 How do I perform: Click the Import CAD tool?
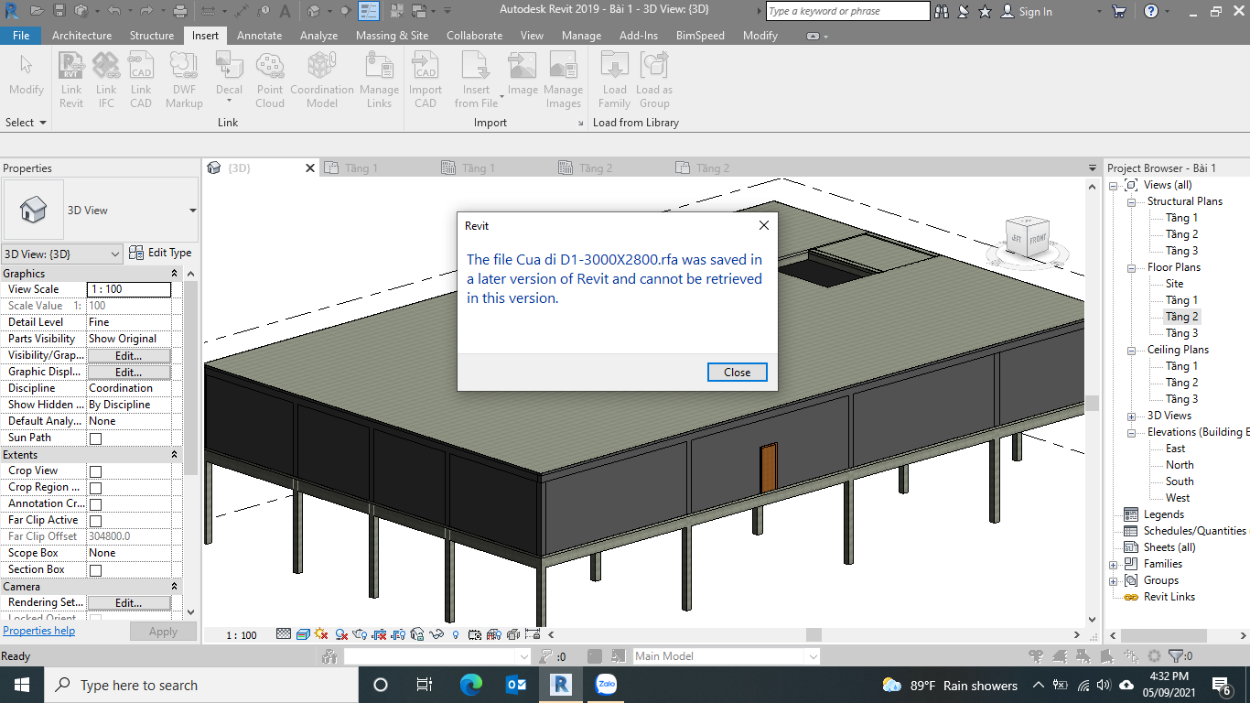[426, 81]
